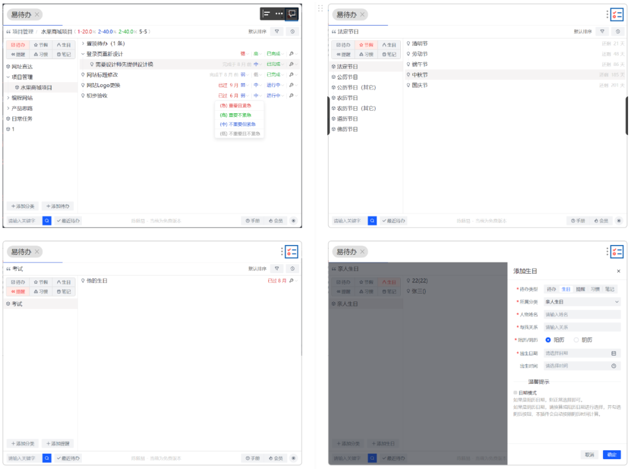Click history clock icon in 法定节日 window
The width and height of the screenshot is (631, 469).
618,32
